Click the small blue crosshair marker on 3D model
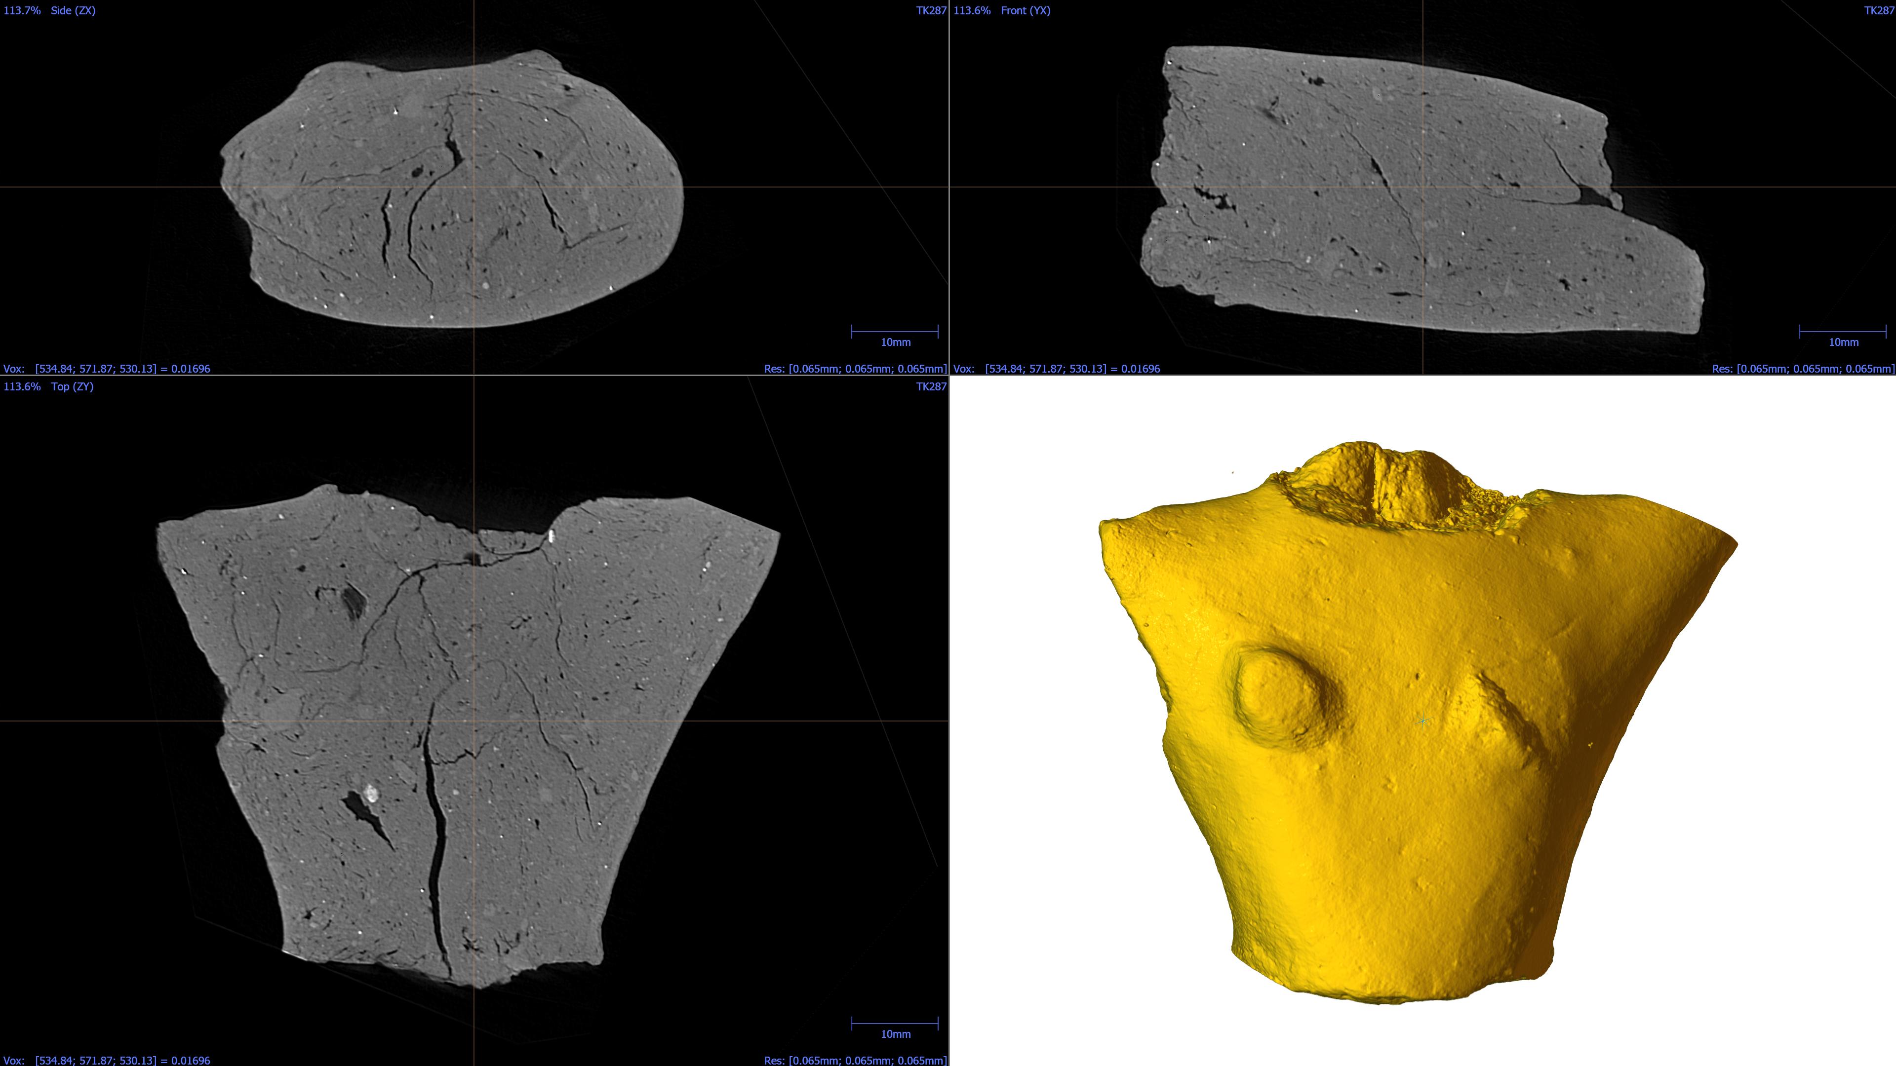The image size is (1896, 1066). 1422,720
